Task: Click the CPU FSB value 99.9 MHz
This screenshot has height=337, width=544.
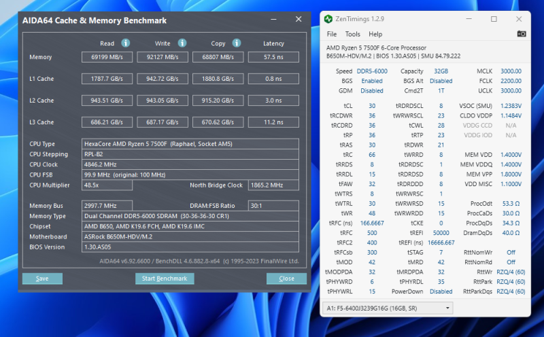Action: [190, 175]
